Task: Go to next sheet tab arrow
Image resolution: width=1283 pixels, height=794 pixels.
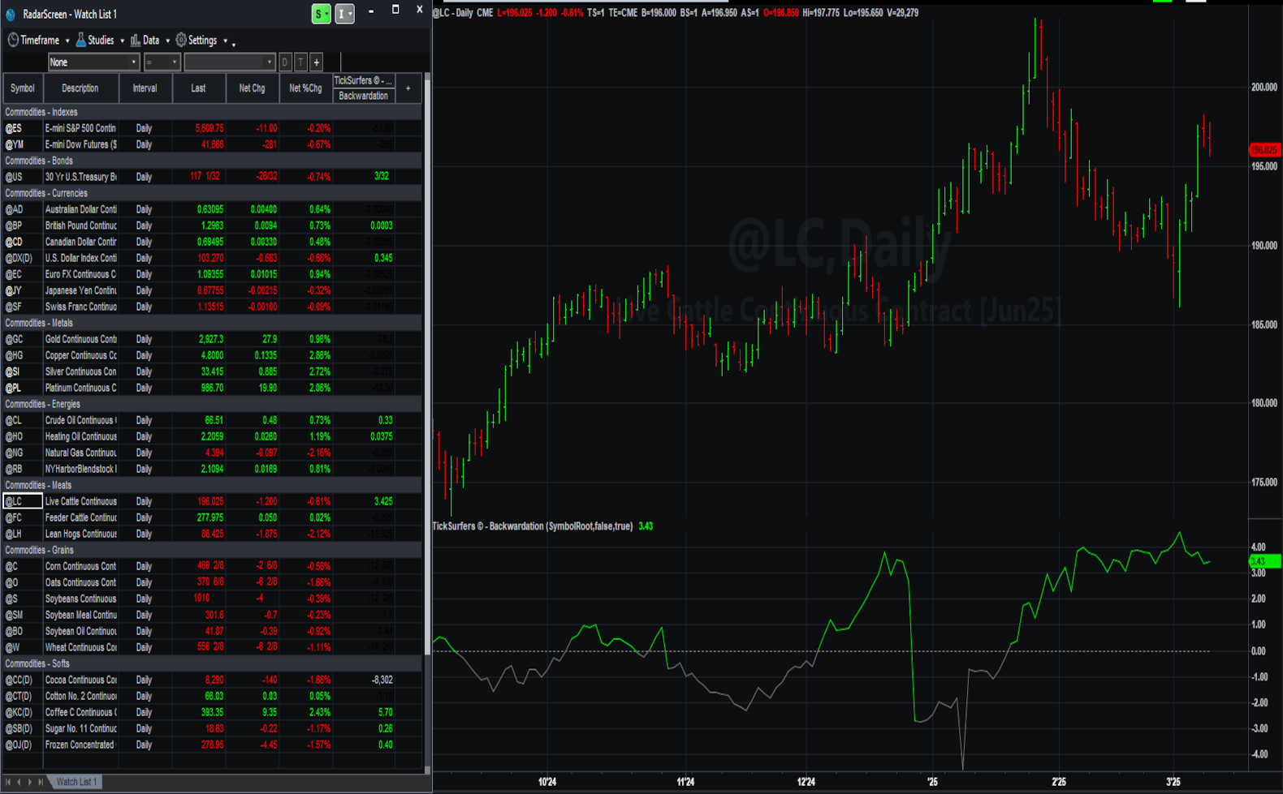Action: [x=30, y=782]
